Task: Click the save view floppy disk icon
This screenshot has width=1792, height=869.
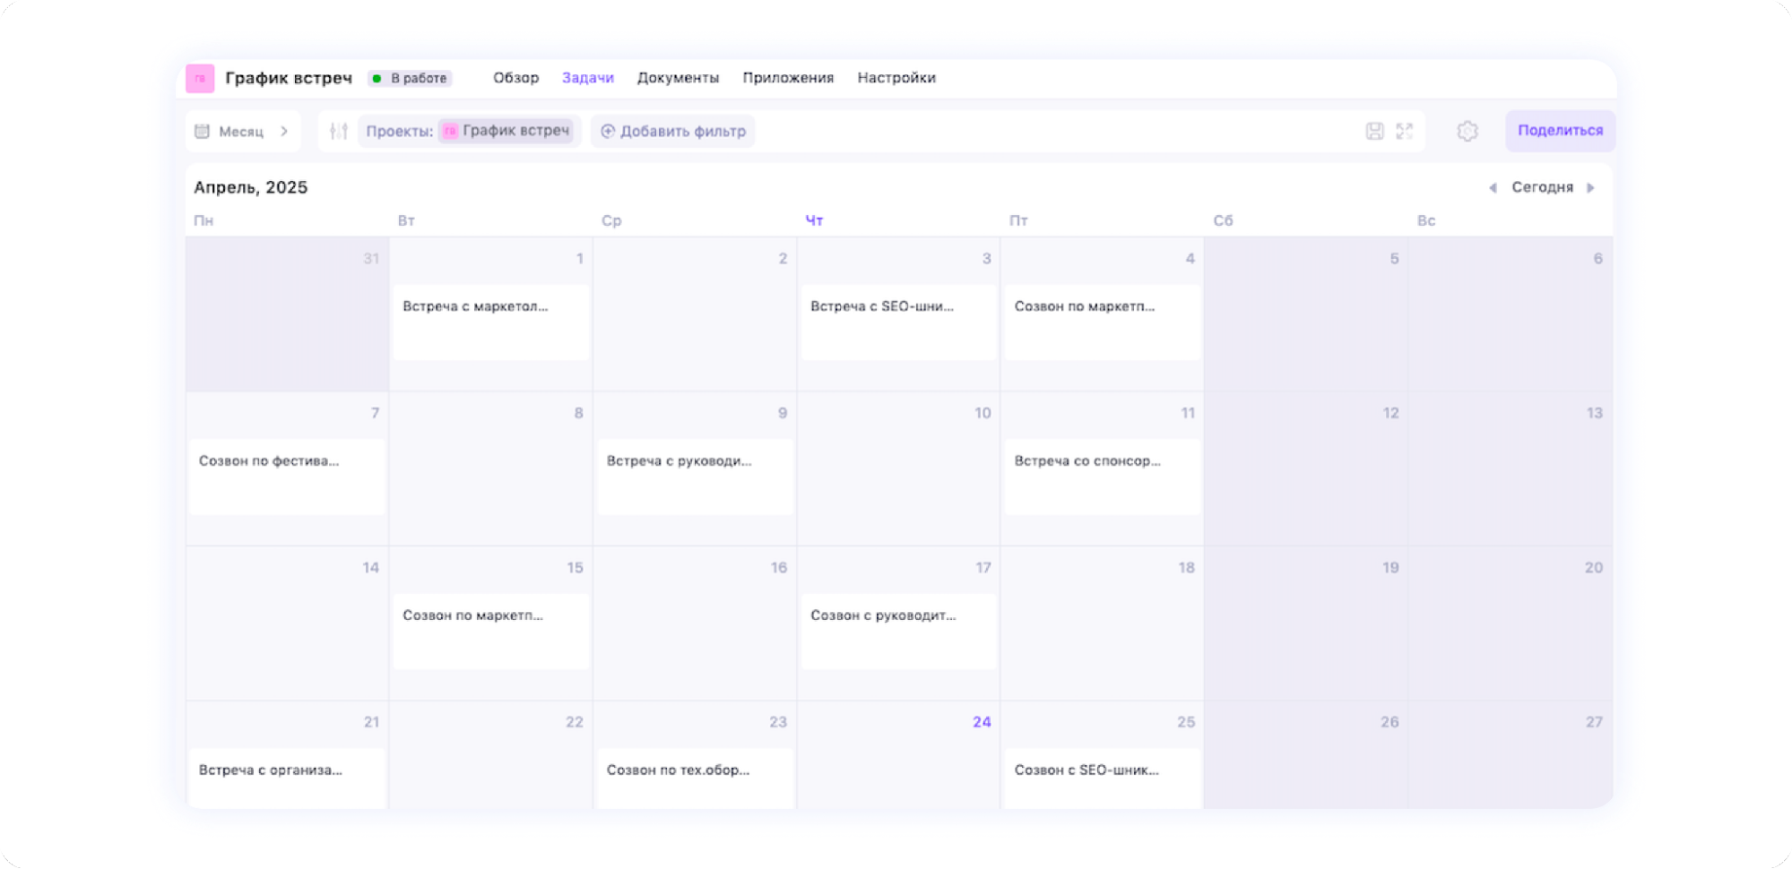Action: point(1374,132)
